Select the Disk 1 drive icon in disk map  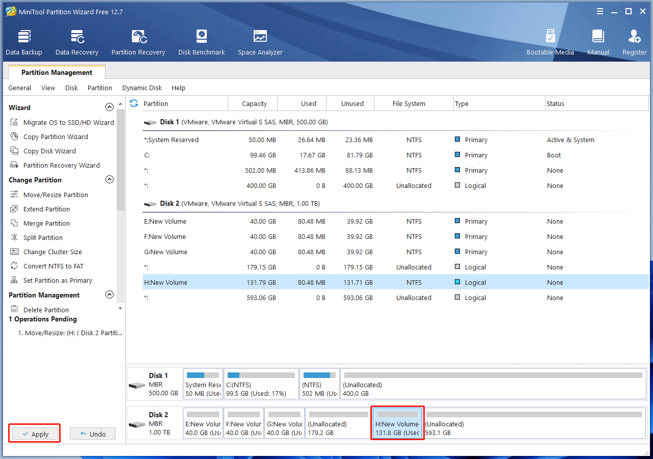click(137, 385)
